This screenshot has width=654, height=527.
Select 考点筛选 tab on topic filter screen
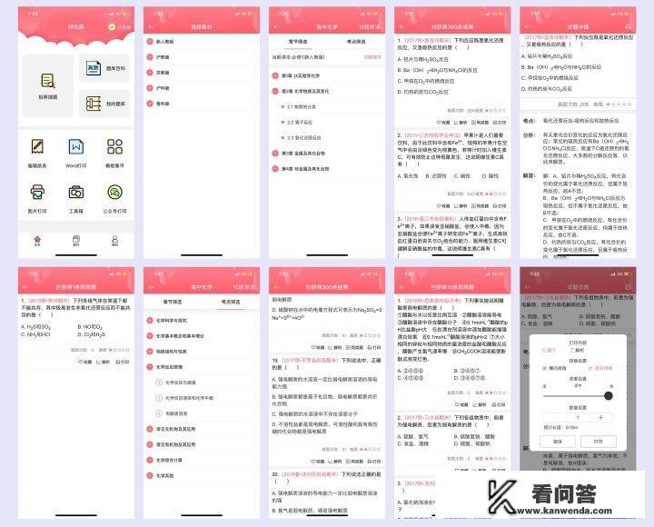click(x=230, y=302)
